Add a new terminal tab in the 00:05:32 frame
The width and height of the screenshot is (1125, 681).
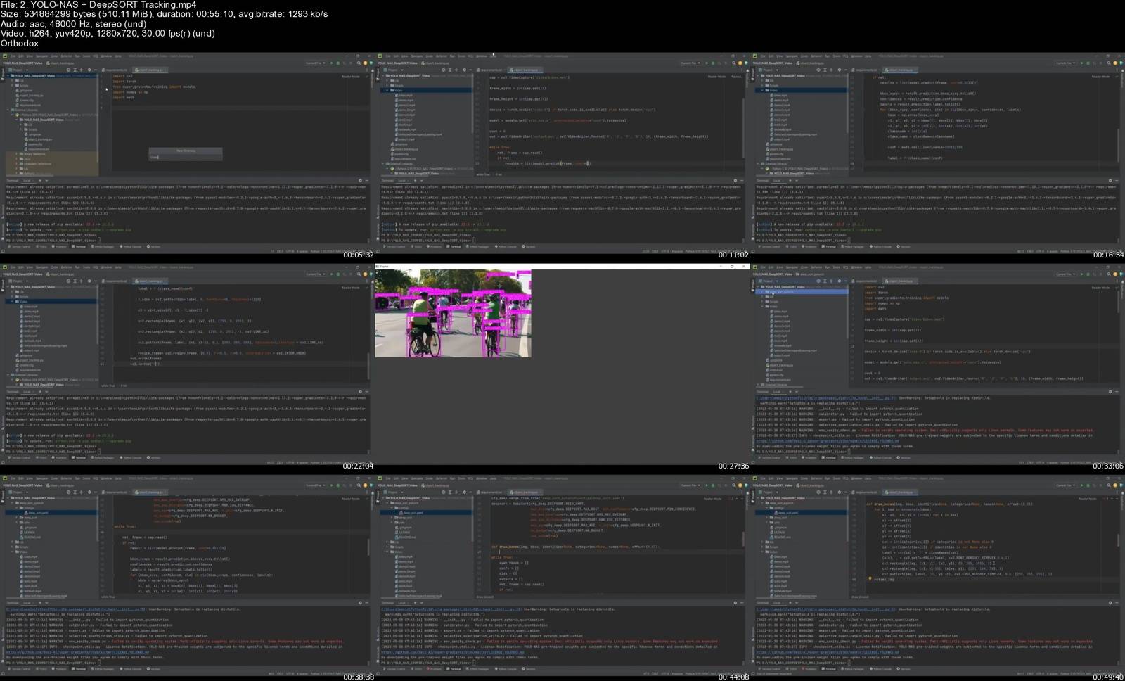click(x=40, y=181)
